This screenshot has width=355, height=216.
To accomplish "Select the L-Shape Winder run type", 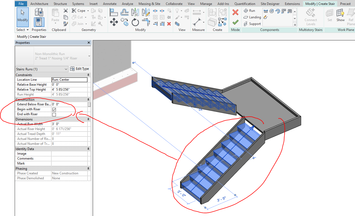I will (x=284, y=11).
